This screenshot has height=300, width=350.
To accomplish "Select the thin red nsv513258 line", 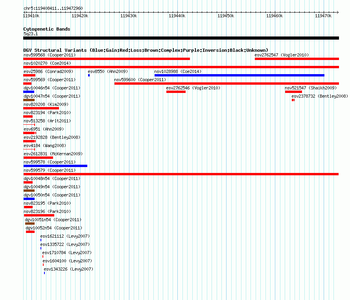I will coord(29,125).
